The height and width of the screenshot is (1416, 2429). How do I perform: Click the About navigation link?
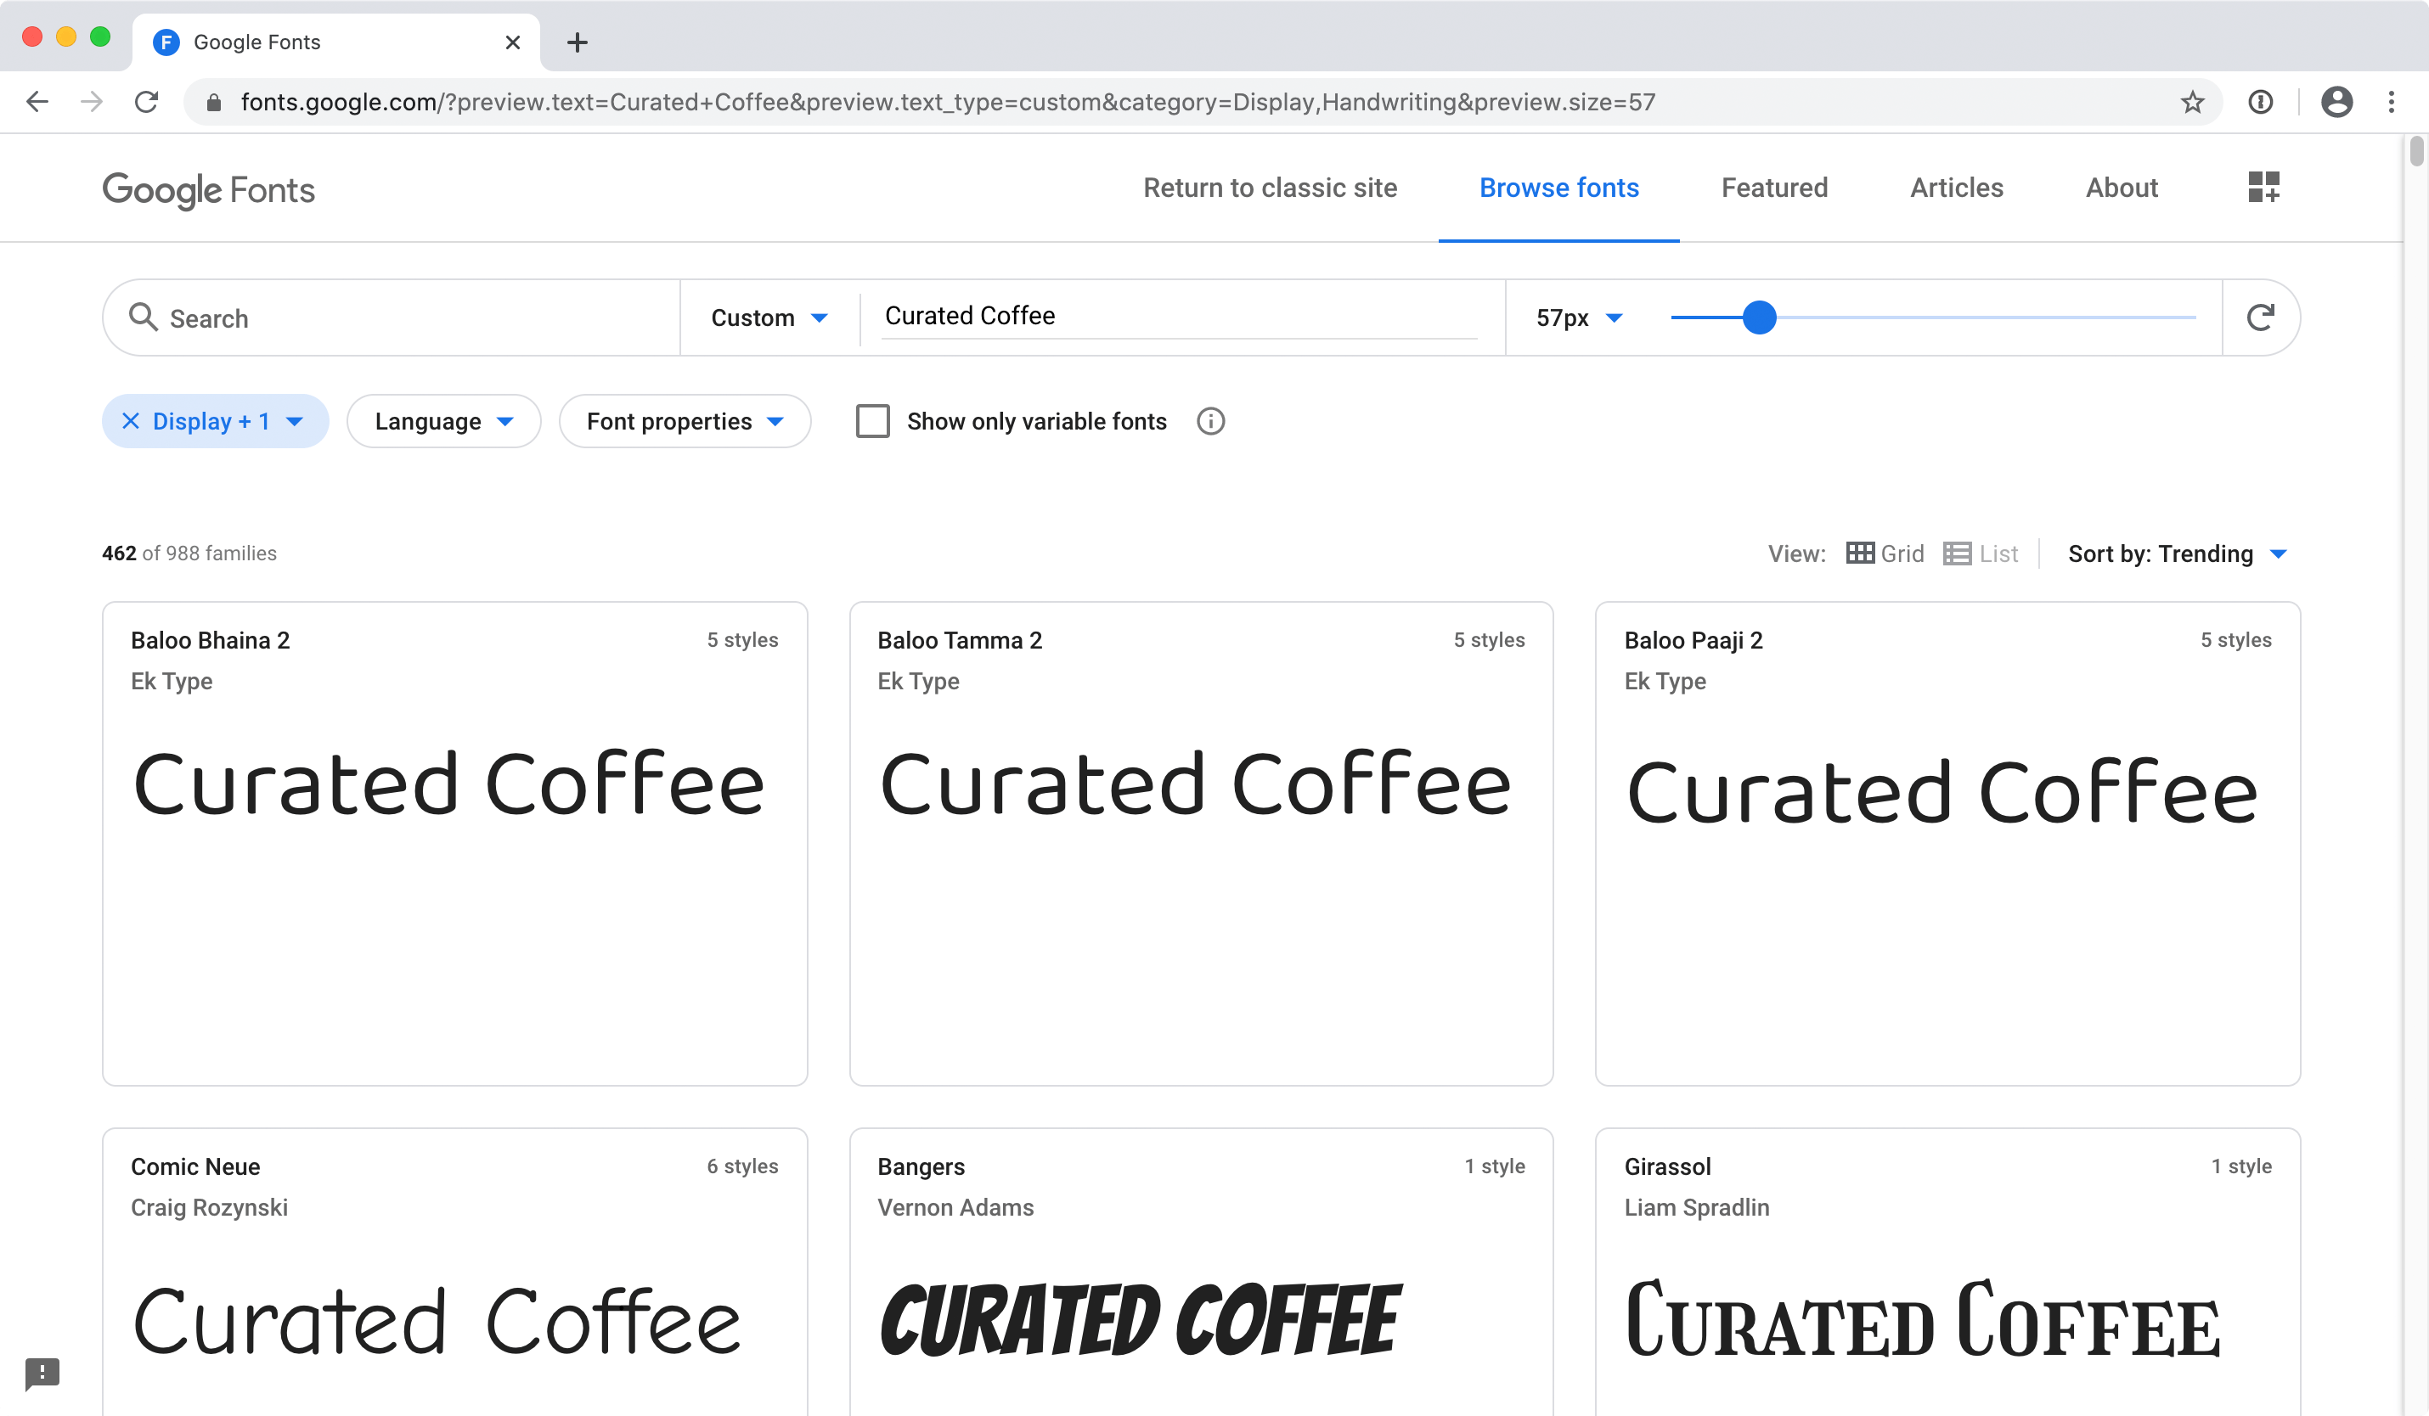[2122, 188]
